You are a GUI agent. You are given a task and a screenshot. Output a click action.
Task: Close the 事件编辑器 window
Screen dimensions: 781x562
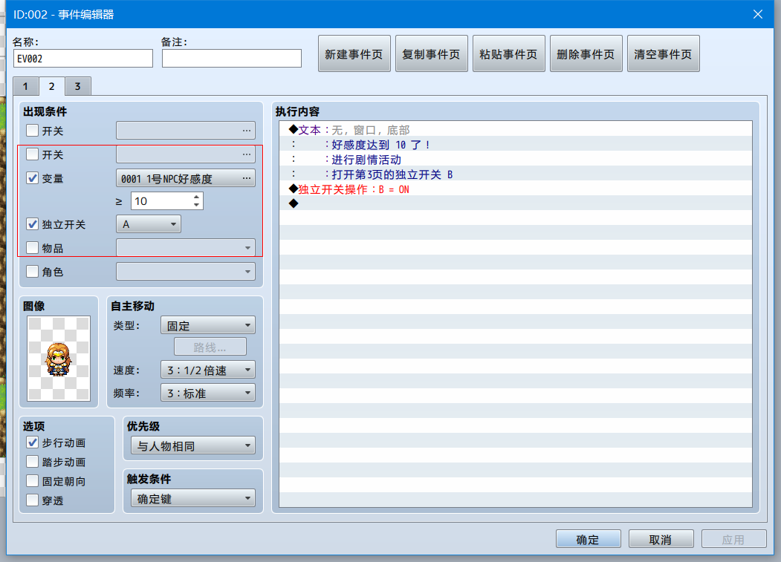point(757,14)
